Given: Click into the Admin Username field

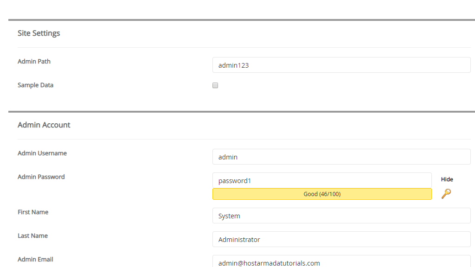Looking at the screenshot, I should pos(341,157).
